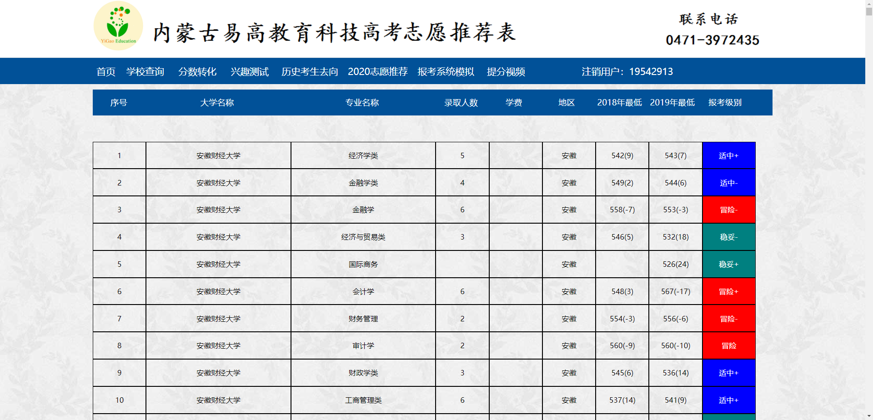The image size is (873, 420).
Task: Click the 541(9) score cell
Action: pos(676,400)
